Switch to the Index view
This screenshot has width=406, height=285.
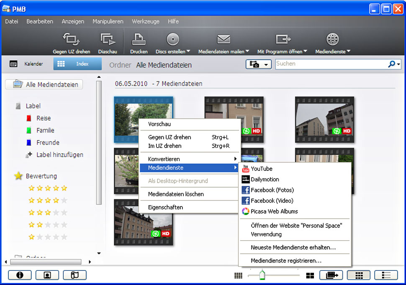point(77,64)
